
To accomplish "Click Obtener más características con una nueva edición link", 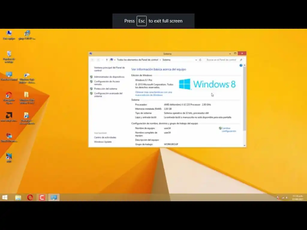I will [x=153, y=93].
